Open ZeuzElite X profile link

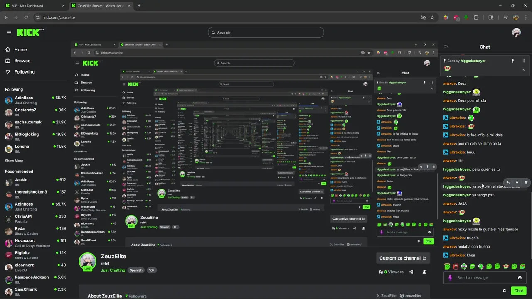click(386, 296)
